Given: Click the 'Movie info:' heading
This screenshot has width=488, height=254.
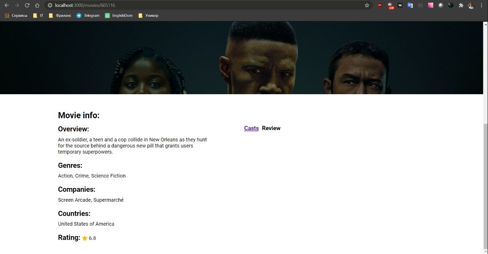Looking at the screenshot, I should point(79,115).
